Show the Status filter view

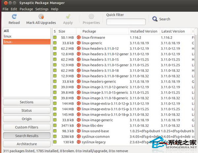pos(27,110)
